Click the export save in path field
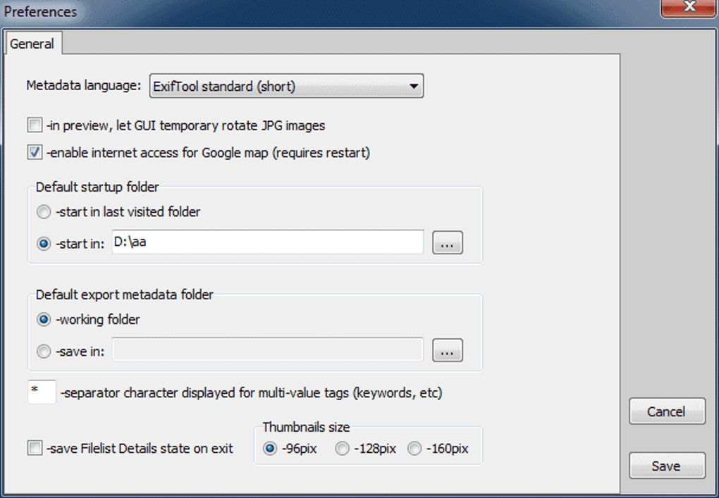 click(267, 349)
